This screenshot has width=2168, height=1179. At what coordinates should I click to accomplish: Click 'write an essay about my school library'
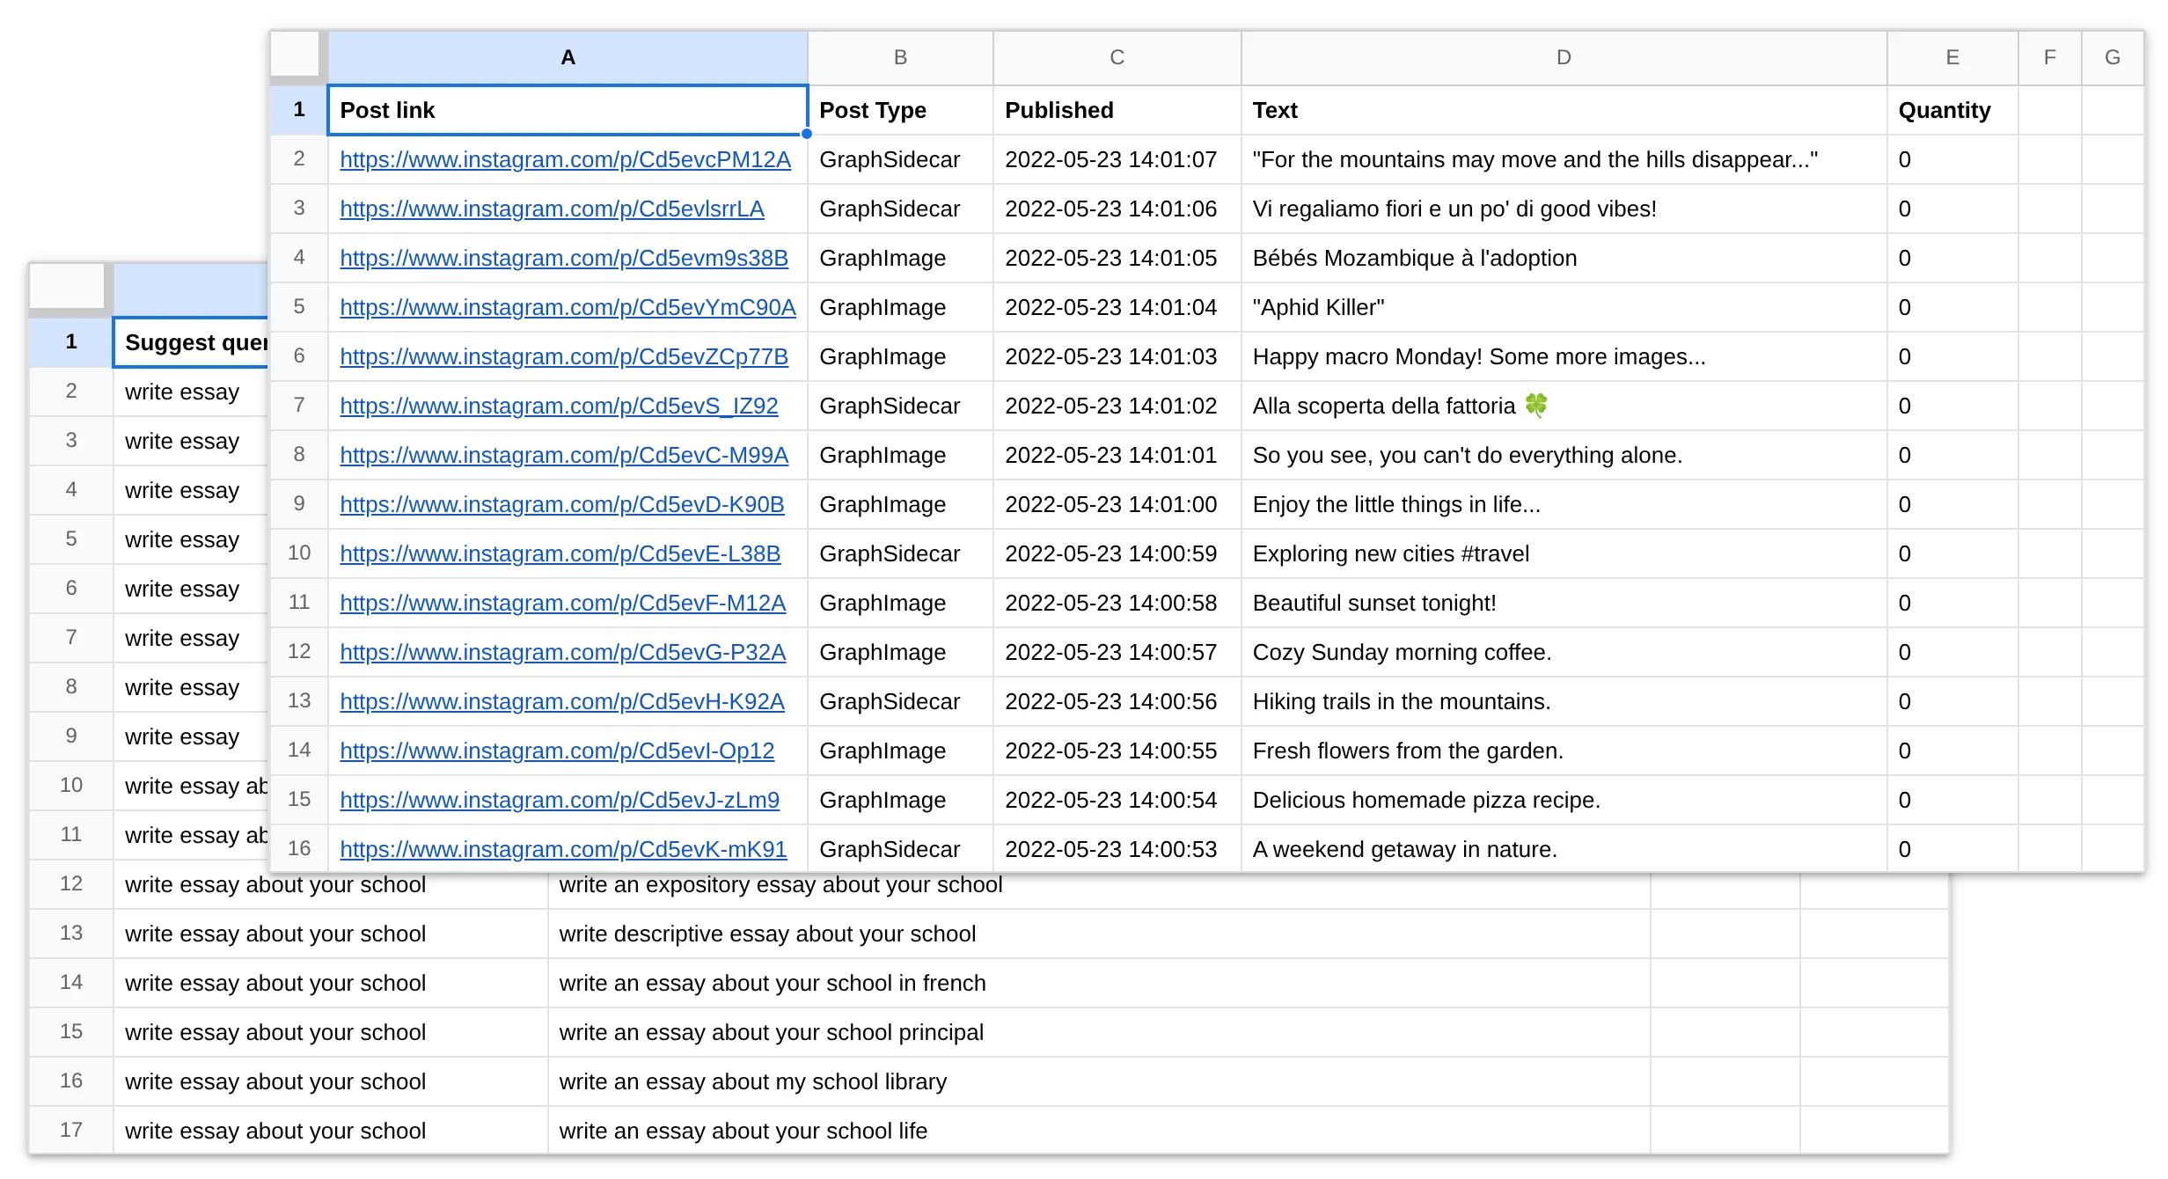[x=1099, y=1081]
